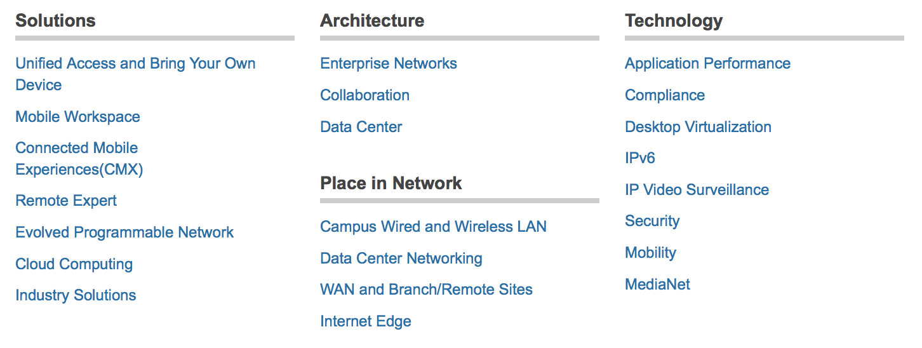Open the MediaNet link
The width and height of the screenshot is (922, 348).
(658, 284)
